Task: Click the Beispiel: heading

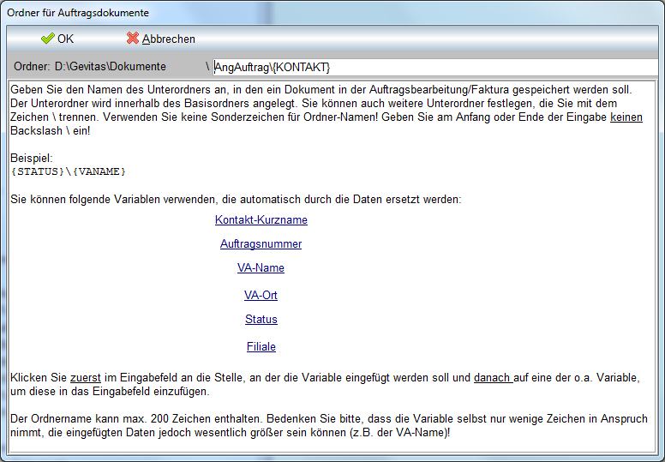Action: 32,159
